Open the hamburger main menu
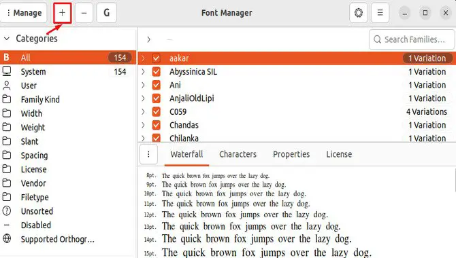Viewport: 456px width, 258px height. pos(380,13)
